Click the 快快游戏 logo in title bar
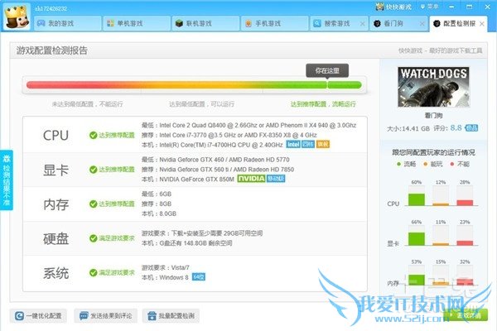The height and width of the screenshot is (331, 497). [x=393, y=7]
